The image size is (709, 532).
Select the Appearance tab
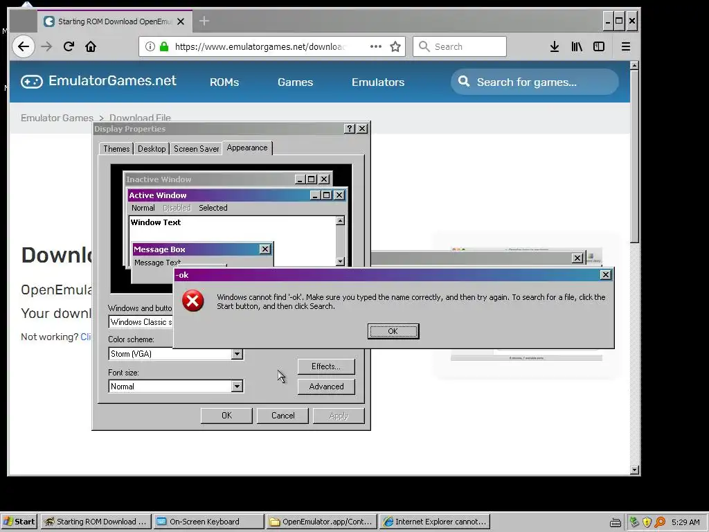pyautogui.click(x=247, y=148)
